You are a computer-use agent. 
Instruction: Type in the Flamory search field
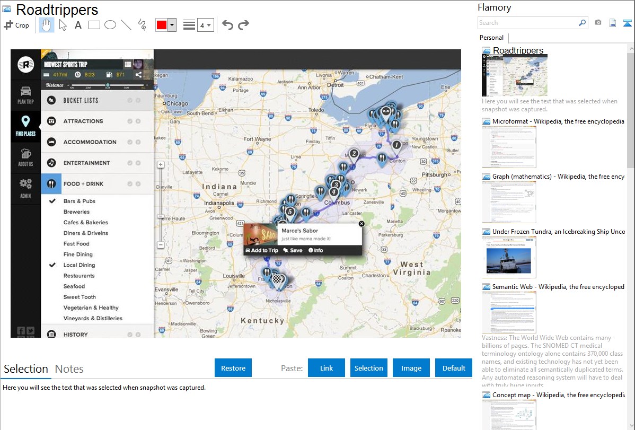pyautogui.click(x=527, y=23)
